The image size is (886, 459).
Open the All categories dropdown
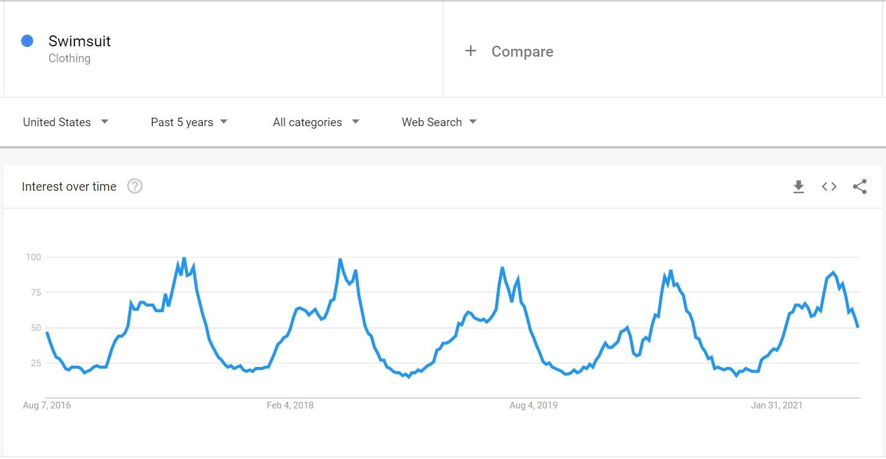tap(316, 122)
